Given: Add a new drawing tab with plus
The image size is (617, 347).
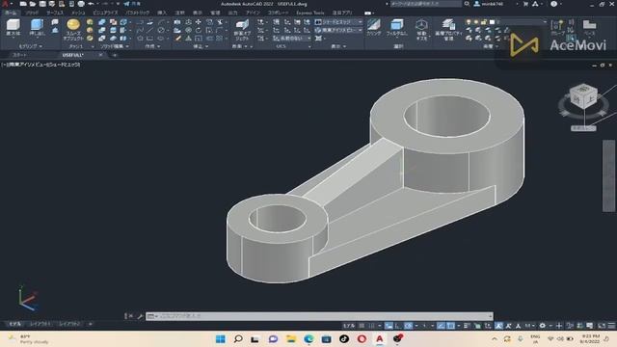Looking at the screenshot, I should point(115,55).
